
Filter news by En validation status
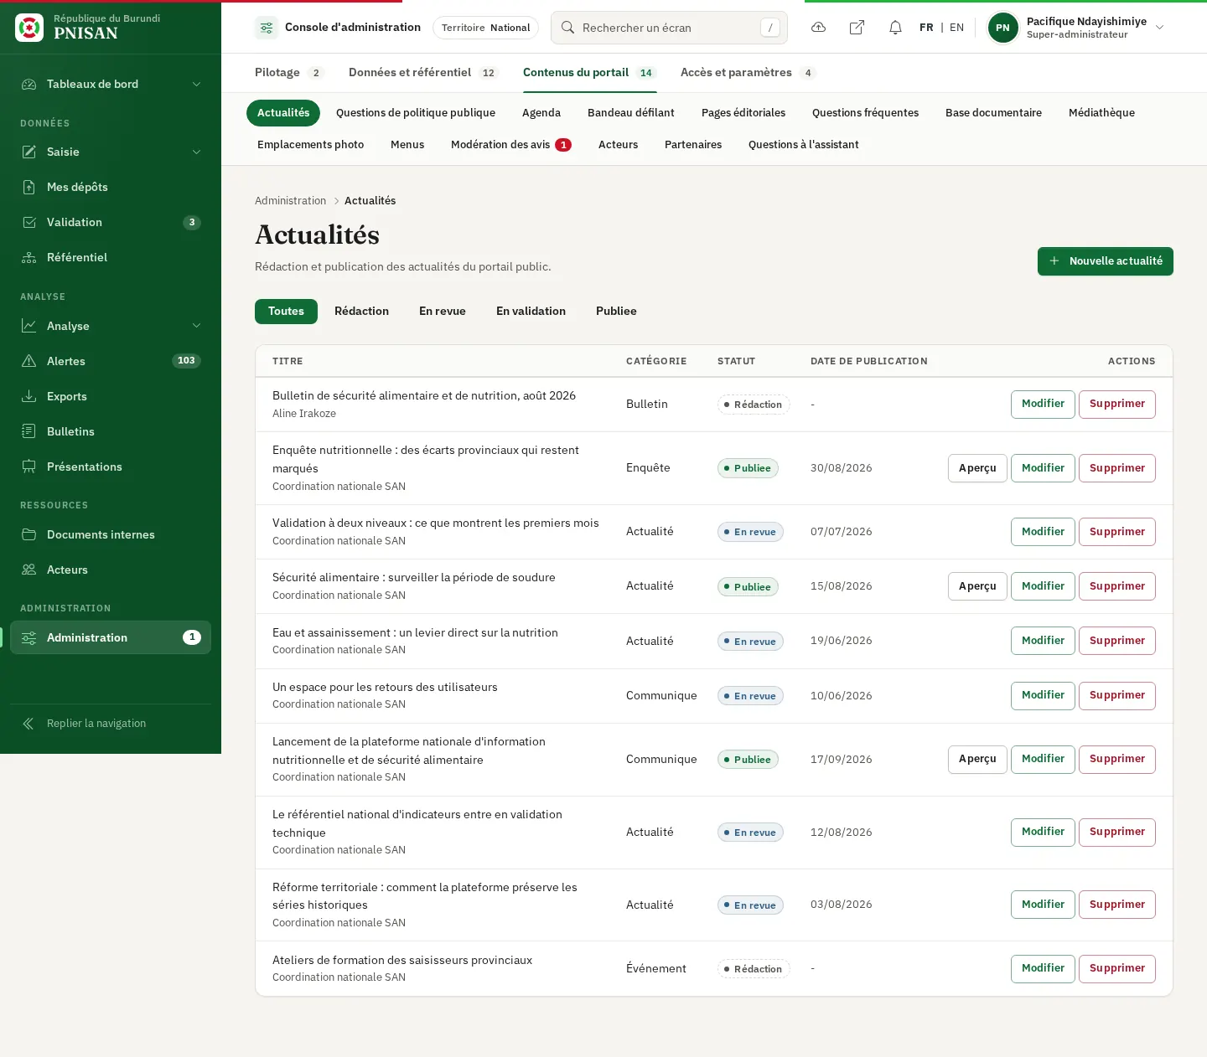531,312
